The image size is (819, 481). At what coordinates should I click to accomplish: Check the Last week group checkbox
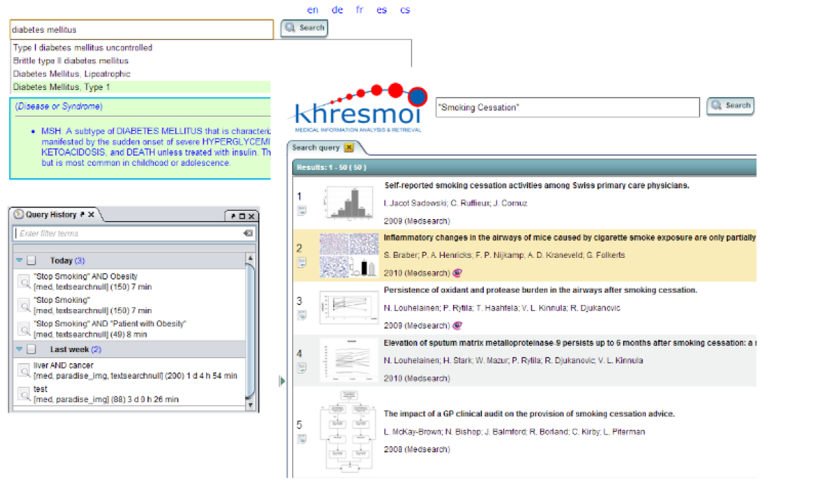pos(31,349)
